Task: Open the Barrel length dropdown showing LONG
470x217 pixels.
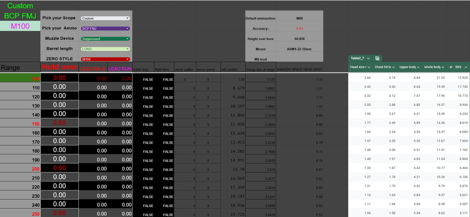Action: [105, 49]
